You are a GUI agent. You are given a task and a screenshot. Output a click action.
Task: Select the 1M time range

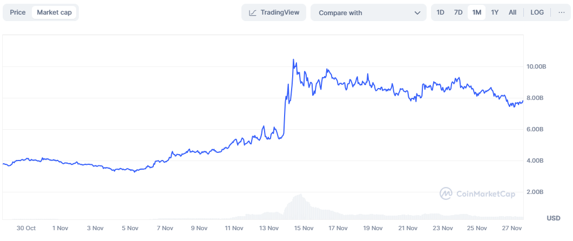pyautogui.click(x=476, y=12)
